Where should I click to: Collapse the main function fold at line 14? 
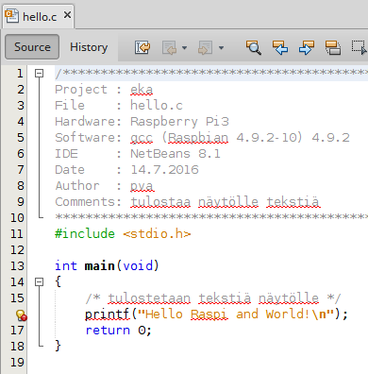[x=39, y=281]
